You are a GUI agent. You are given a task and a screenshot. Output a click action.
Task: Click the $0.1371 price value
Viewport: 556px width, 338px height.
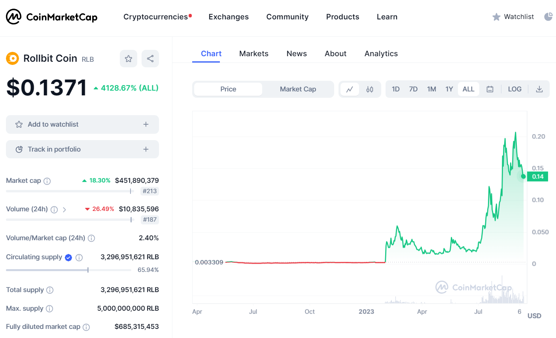[47, 87]
